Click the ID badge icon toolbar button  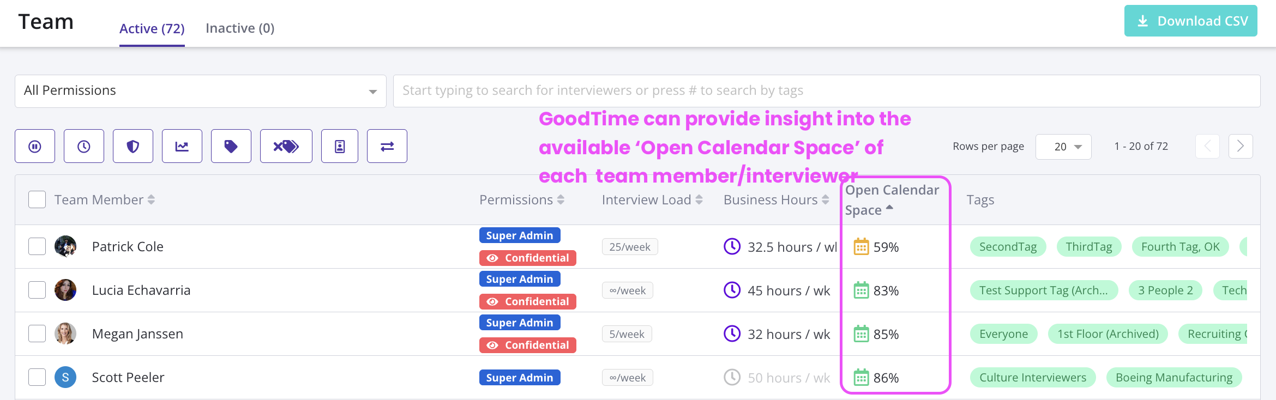pos(340,146)
